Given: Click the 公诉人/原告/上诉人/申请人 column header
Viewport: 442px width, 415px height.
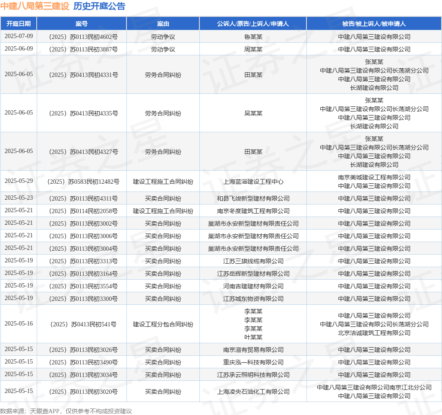Looking at the screenshot, I should [x=253, y=24].
